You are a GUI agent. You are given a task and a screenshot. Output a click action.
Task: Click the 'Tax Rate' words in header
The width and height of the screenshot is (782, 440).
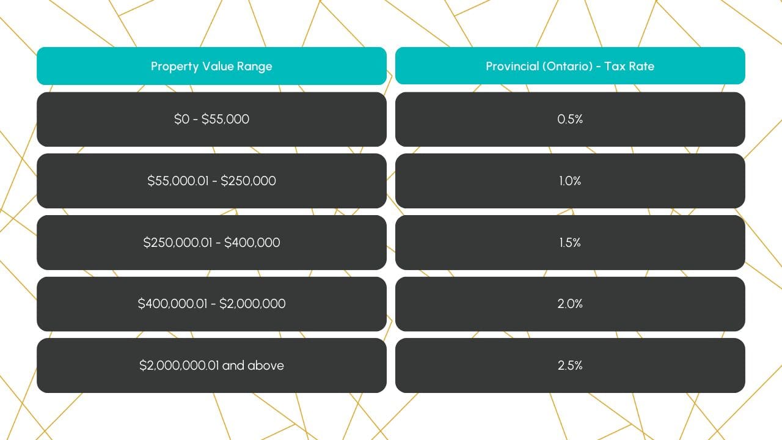tap(629, 66)
